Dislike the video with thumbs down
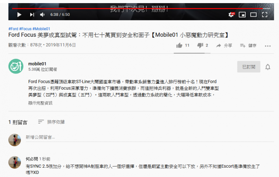 click(203, 46)
